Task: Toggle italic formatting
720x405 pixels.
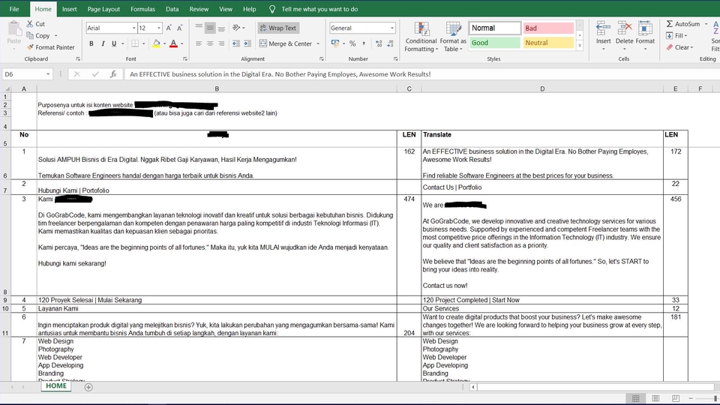Action: tap(103, 43)
